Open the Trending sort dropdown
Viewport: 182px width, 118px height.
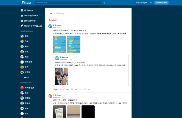[53, 20]
